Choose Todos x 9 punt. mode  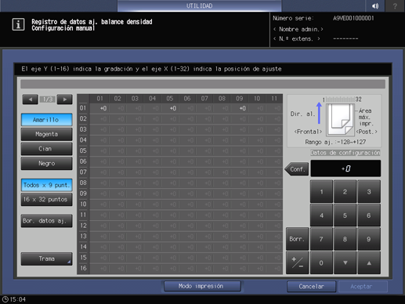tap(46, 185)
